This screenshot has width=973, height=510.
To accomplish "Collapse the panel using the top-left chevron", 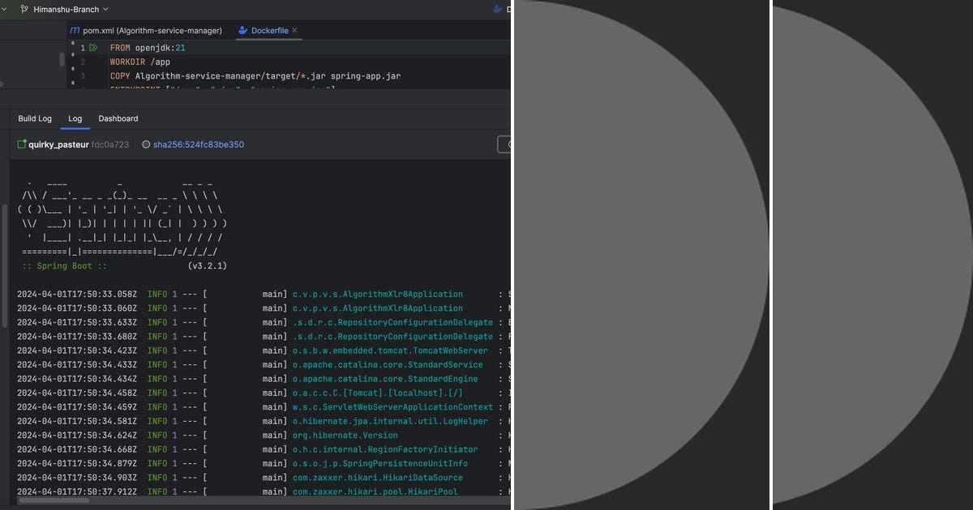I will tap(5, 9).
